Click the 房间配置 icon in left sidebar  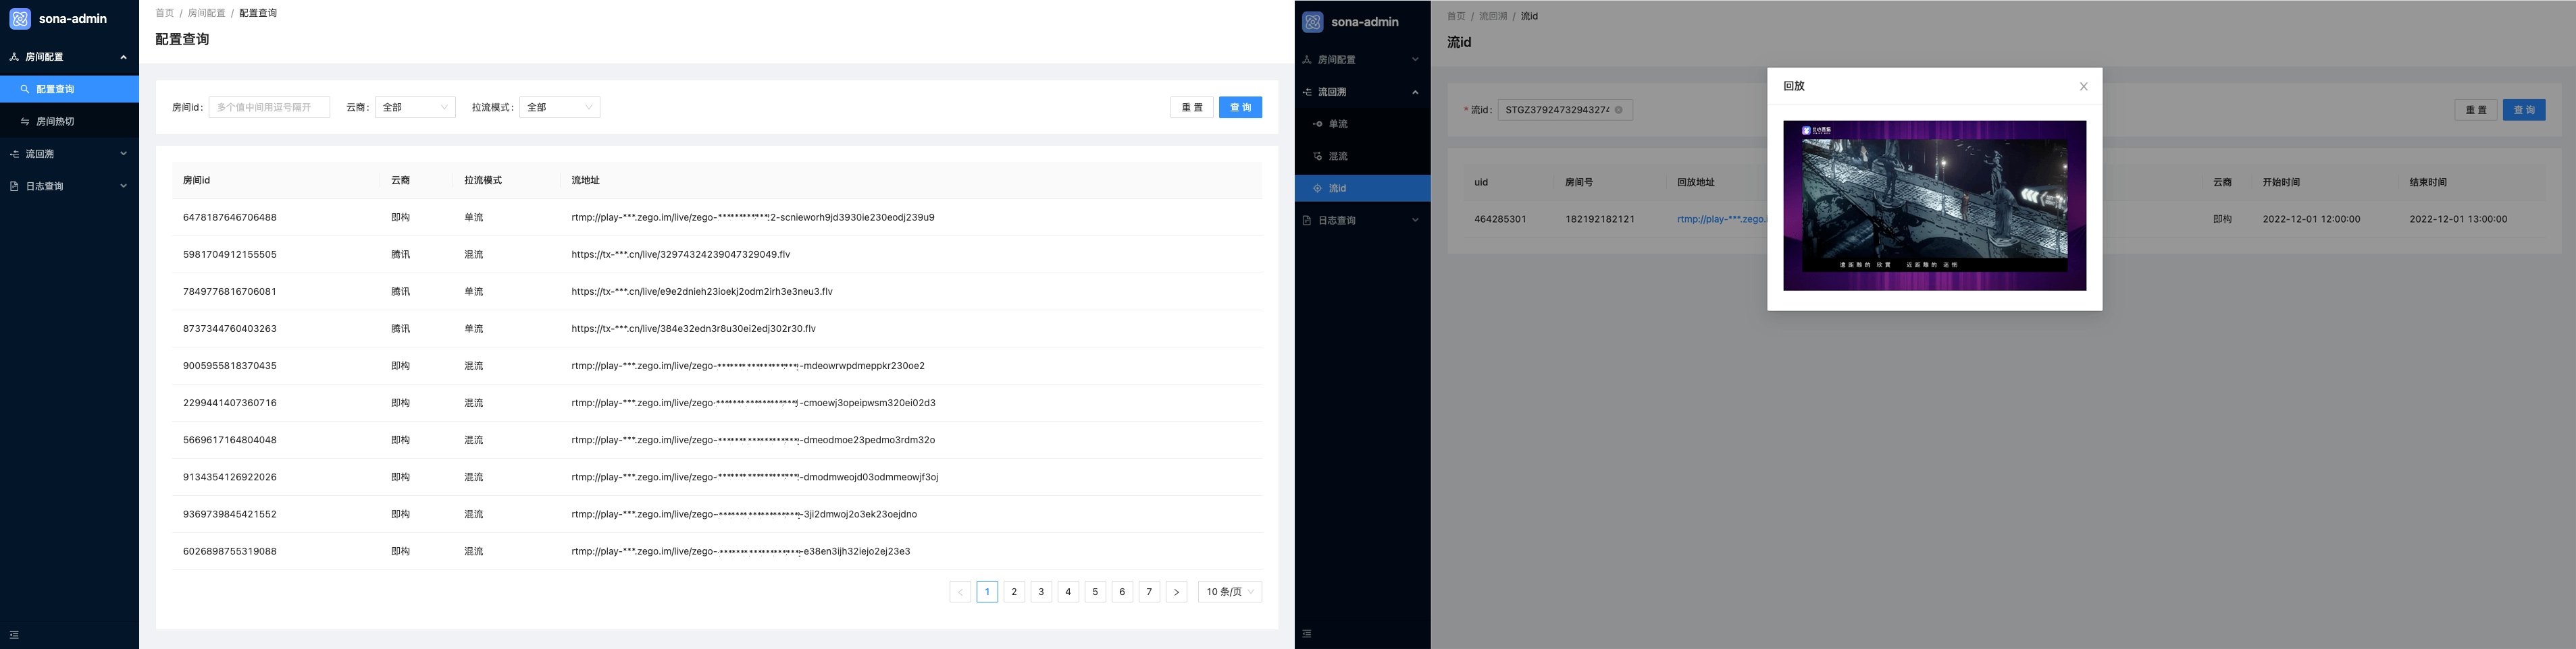(x=14, y=57)
